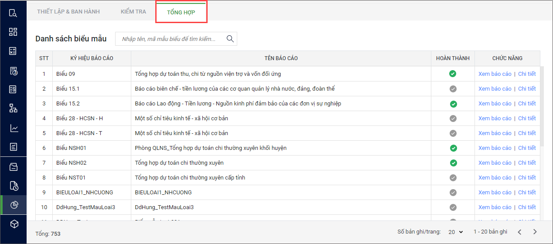Image resolution: width=553 pixels, height=244 pixels.
Task: Open the org-chart hierarchy icon in sidebar
Action: point(13,108)
